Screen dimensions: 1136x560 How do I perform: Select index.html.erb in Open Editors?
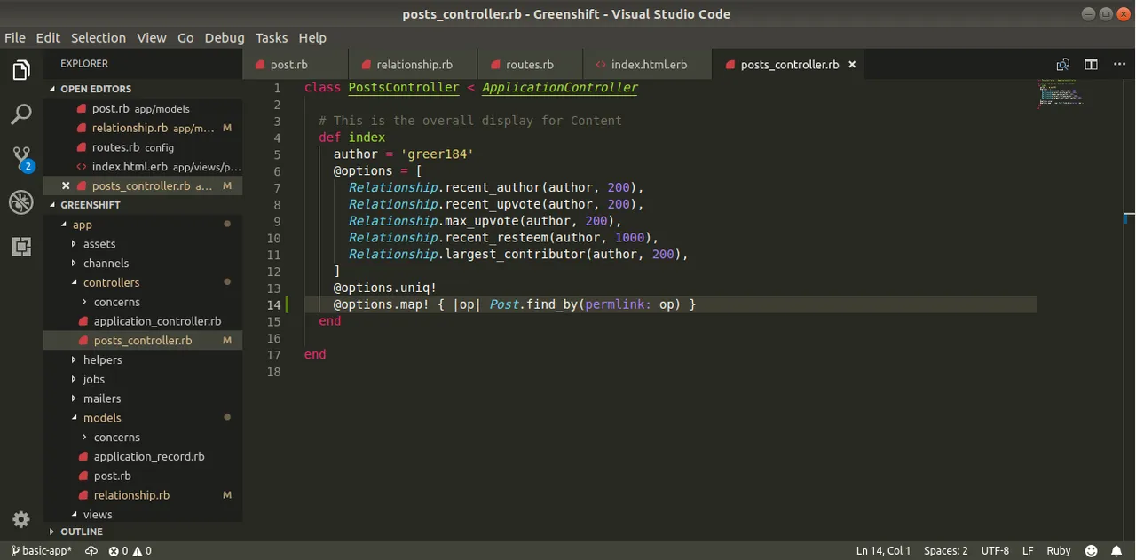[x=142, y=167]
